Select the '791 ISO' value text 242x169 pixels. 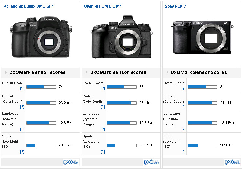(65, 145)
